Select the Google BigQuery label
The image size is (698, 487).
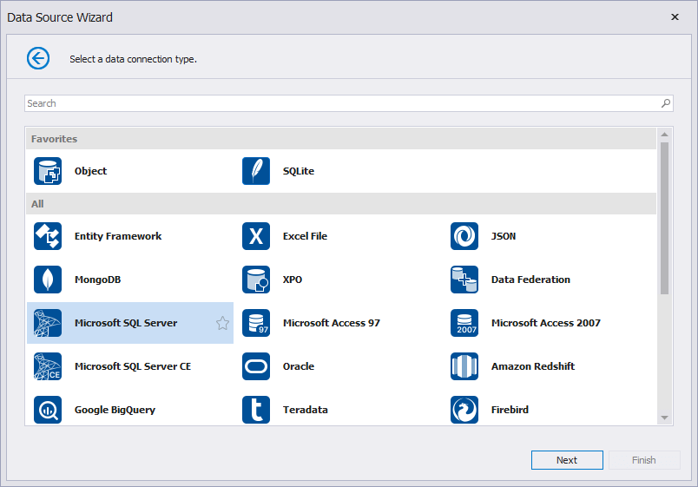pos(115,410)
